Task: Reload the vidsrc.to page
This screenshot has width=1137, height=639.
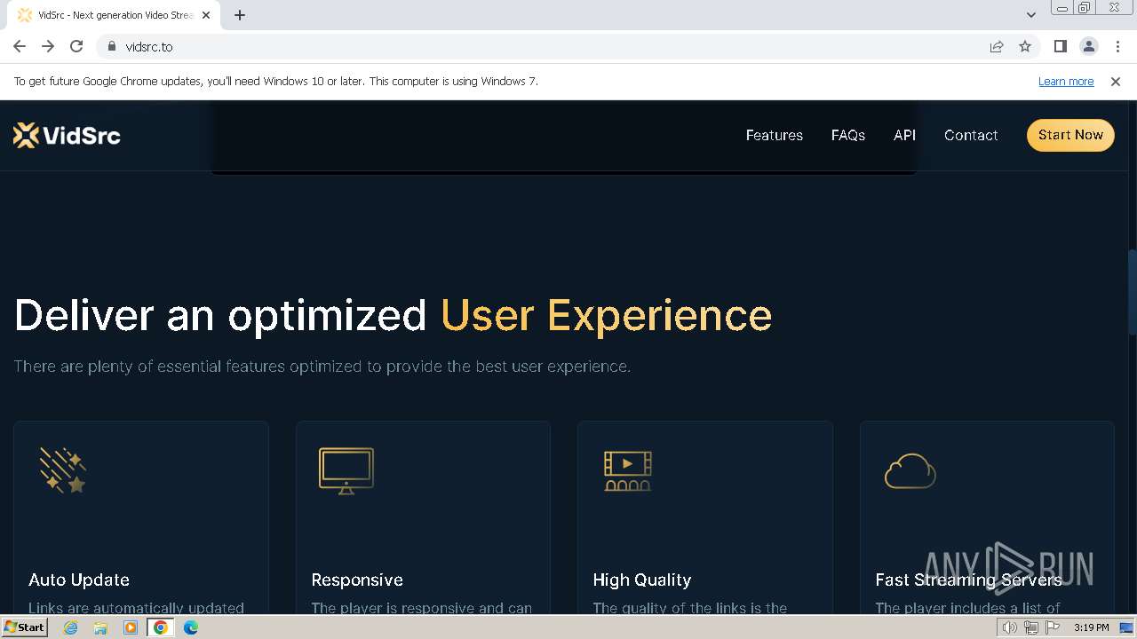Action: [x=76, y=46]
